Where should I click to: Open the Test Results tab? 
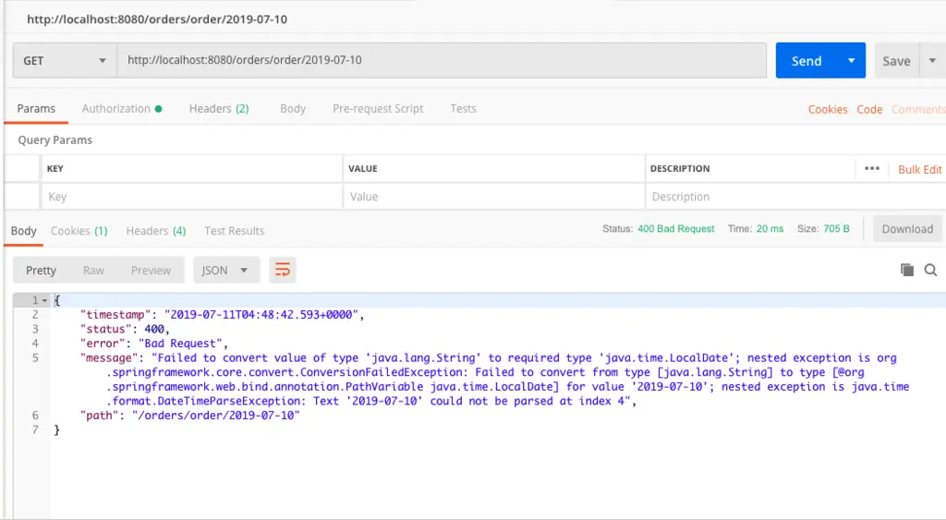234,230
